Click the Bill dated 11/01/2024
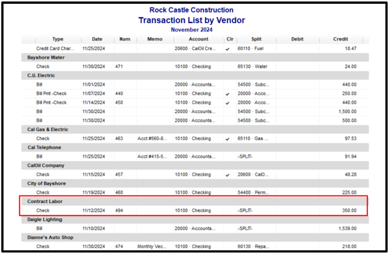Image resolution: width=389 pixels, height=254 pixels. click(x=39, y=85)
